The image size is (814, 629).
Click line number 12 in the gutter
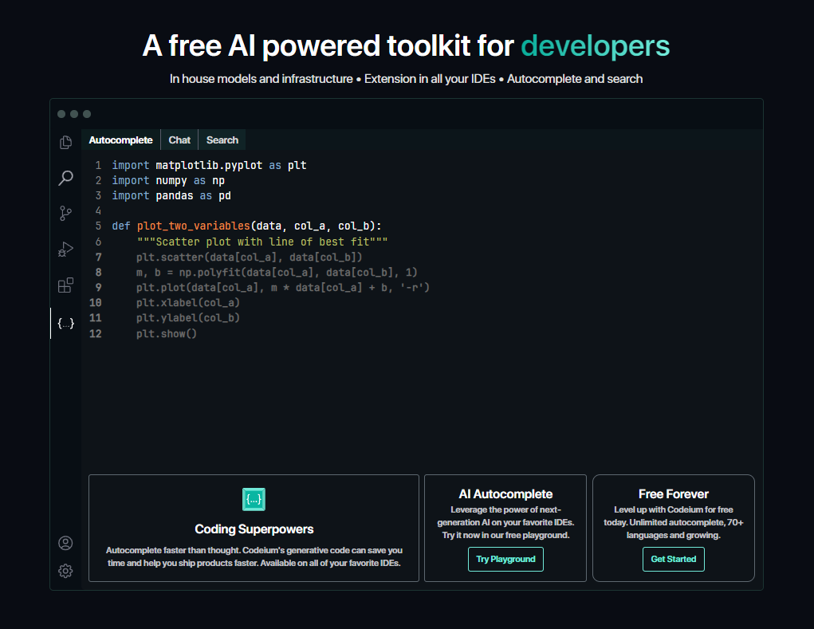pyautogui.click(x=96, y=334)
